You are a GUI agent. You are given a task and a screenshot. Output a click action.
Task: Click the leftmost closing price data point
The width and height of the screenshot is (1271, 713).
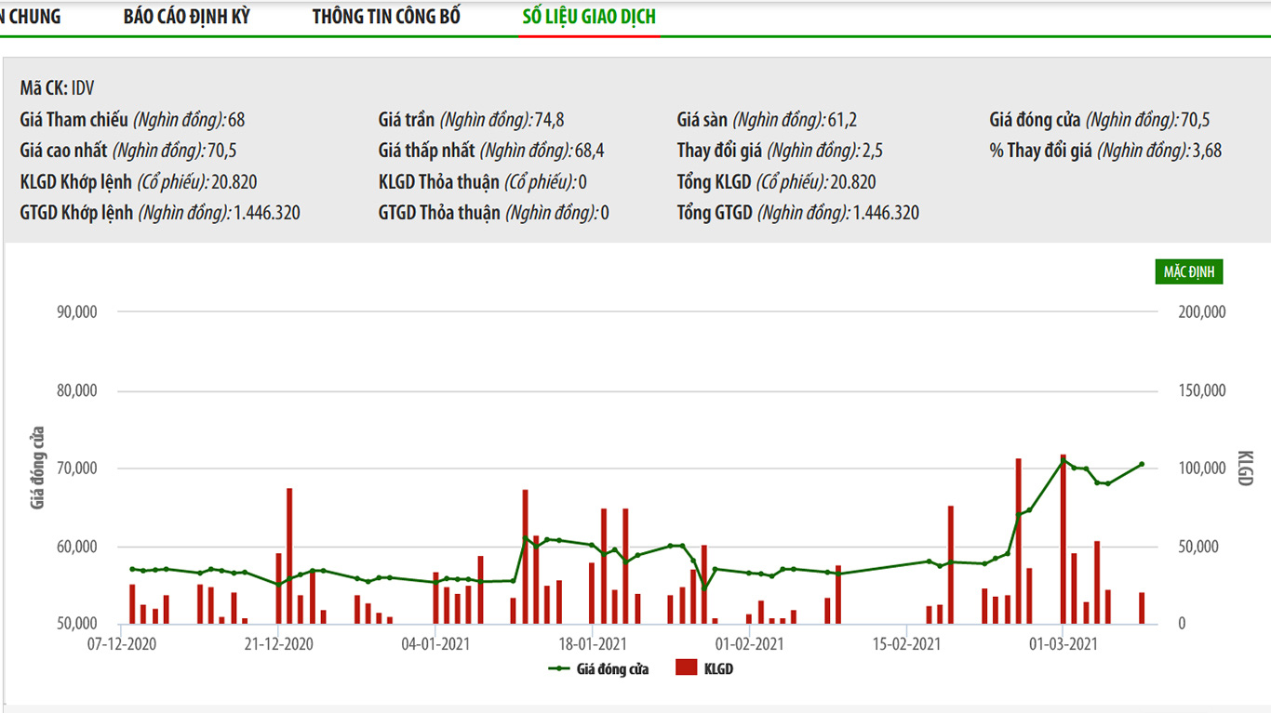click(x=132, y=569)
